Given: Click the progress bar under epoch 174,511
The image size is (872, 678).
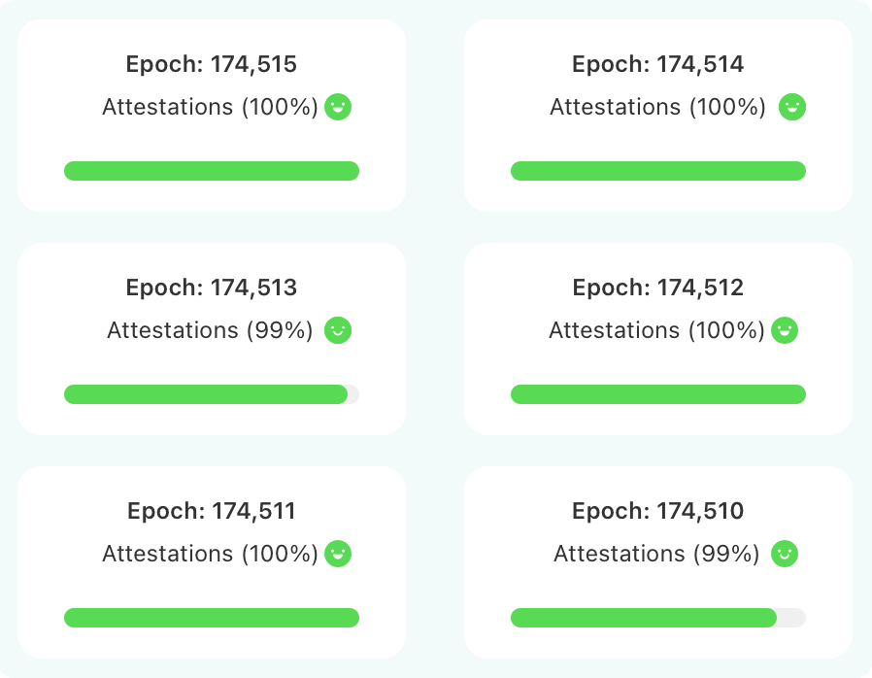Looking at the screenshot, I should tap(212, 618).
